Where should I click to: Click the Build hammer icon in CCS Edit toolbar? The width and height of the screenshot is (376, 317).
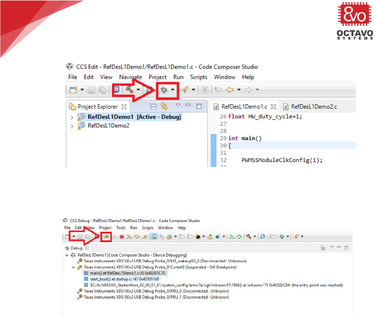click(x=129, y=90)
